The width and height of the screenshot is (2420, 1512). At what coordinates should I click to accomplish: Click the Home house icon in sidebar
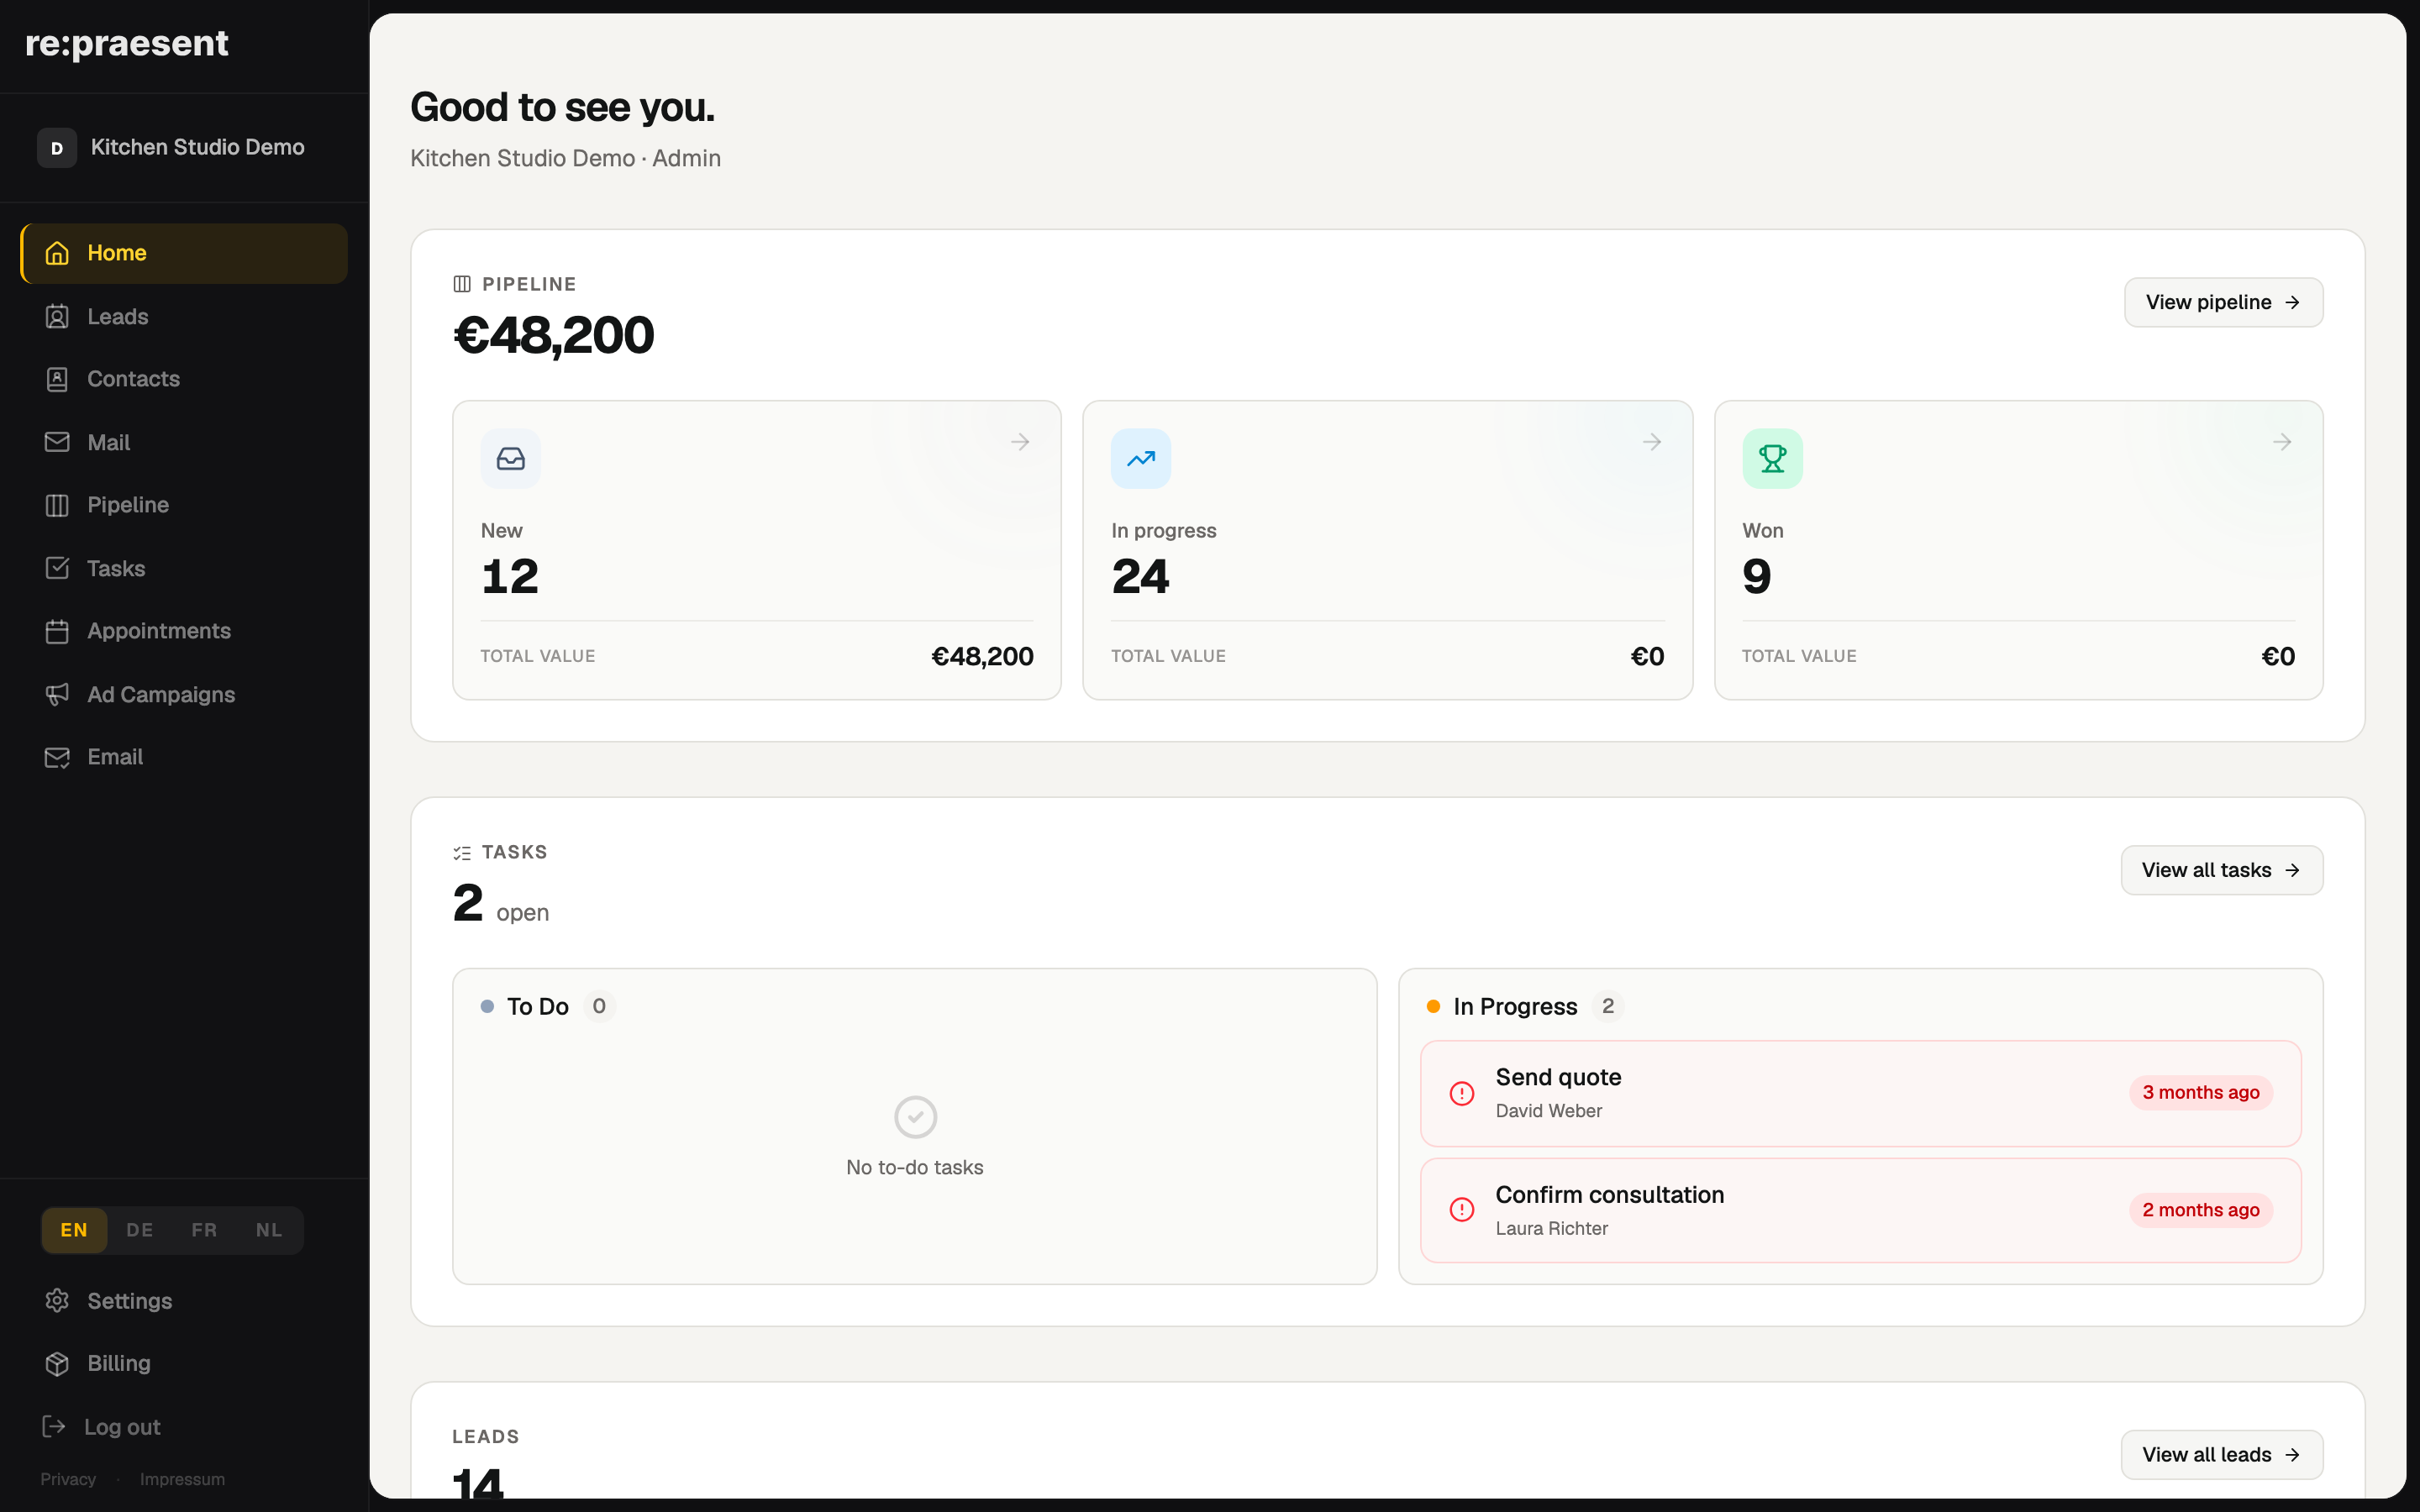[57, 253]
